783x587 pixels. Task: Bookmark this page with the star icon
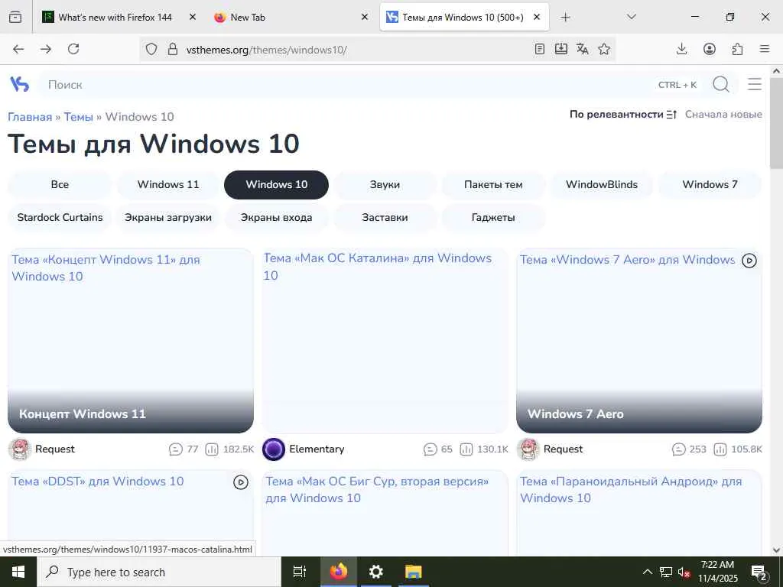[x=604, y=49]
